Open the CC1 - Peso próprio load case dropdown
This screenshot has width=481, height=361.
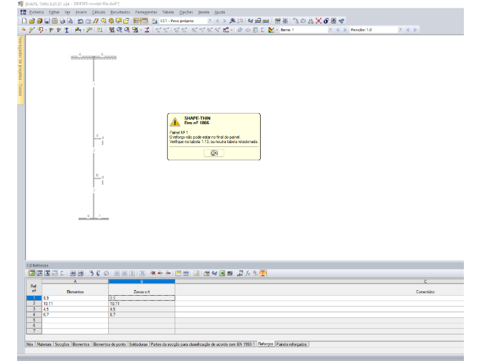pyautogui.click(x=210, y=21)
